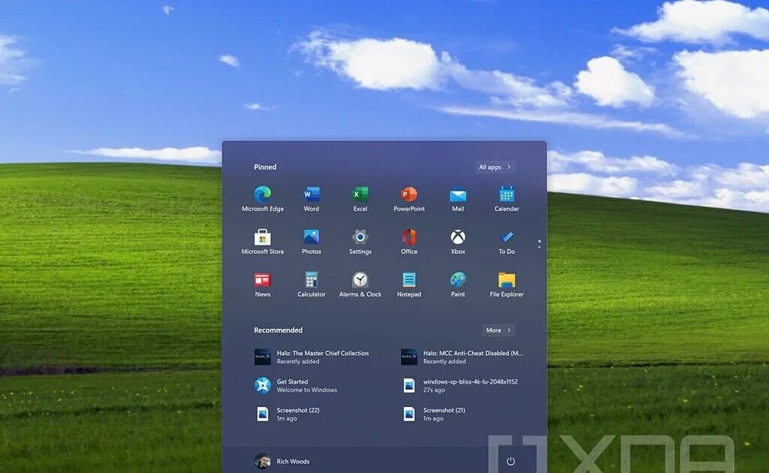Open Settings
The image size is (769, 473).
pyautogui.click(x=360, y=237)
